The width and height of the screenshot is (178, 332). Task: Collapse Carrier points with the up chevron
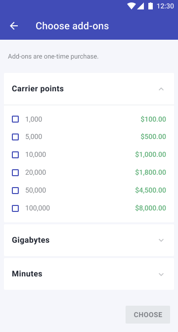(161, 89)
